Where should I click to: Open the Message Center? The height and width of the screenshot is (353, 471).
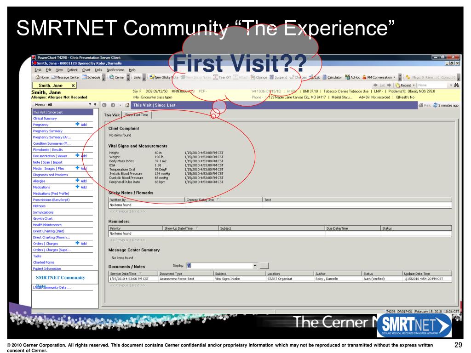tap(65, 77)
